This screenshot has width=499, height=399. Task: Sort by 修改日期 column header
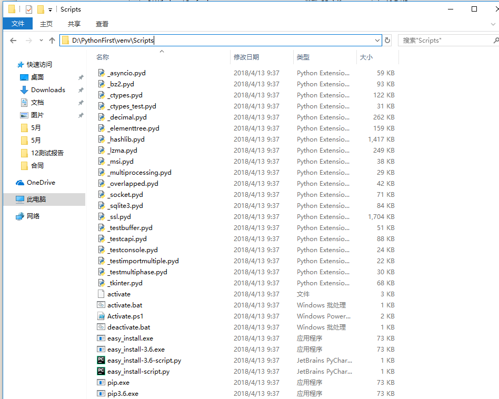[x=246, y=57]
